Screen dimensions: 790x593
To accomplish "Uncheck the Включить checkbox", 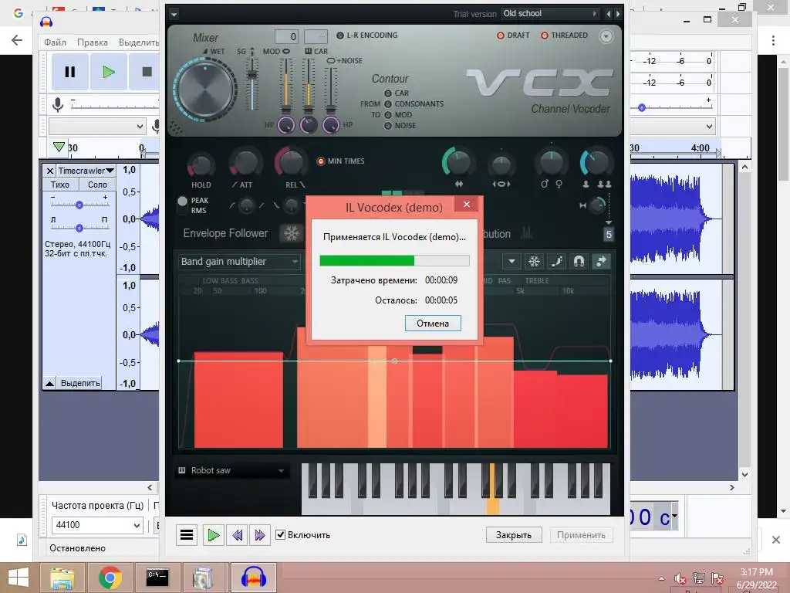I will click(281, 535).
